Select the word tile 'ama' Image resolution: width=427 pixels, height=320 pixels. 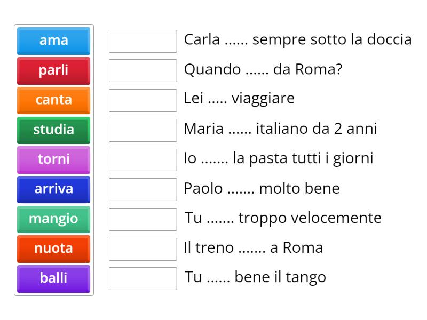(53, 41)
